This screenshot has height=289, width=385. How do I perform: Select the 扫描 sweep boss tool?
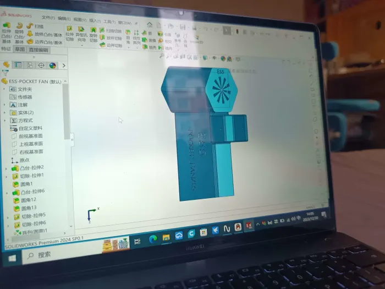pos(35,26)
